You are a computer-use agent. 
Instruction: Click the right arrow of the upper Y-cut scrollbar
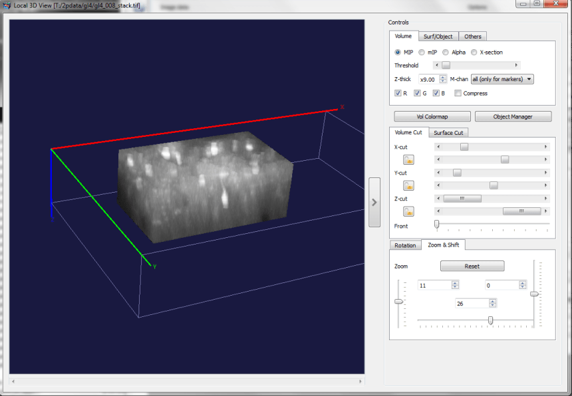pos(546,173)
